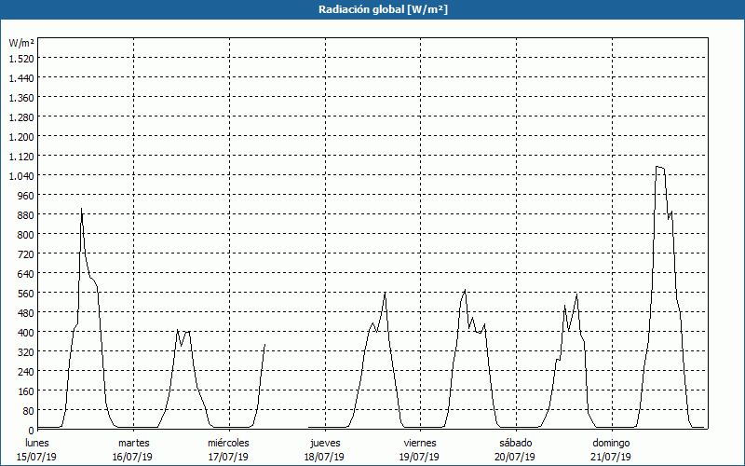
Task: Click the 880 y-axis value
Action: 26,215
